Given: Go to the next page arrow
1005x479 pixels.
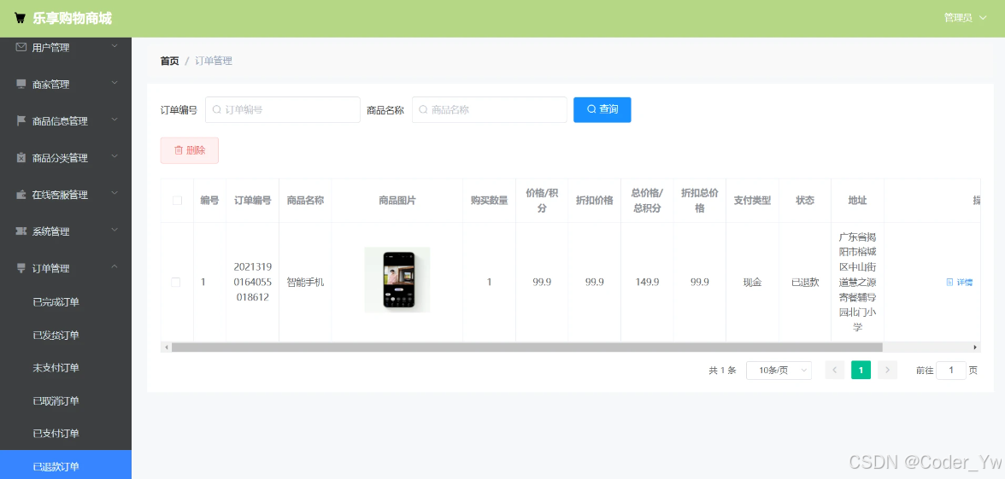Looking at the screenshot, I should click(887, 371).
